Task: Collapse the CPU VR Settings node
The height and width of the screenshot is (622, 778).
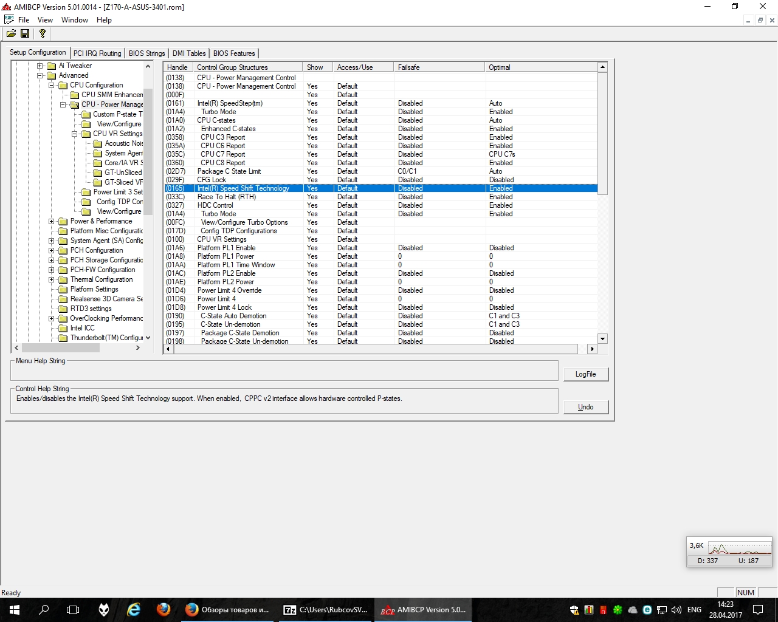Action: (x=75, y=134)
